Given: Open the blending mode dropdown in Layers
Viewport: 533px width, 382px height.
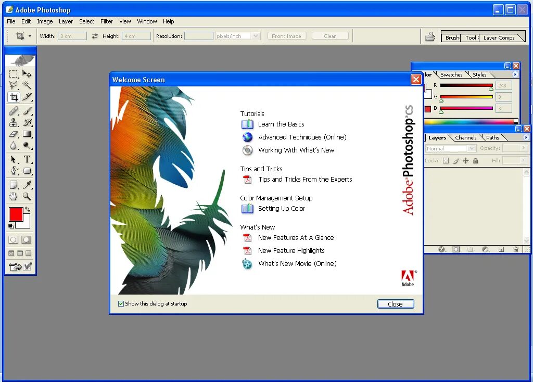Looking at the screenshot, I should (472, 148).
